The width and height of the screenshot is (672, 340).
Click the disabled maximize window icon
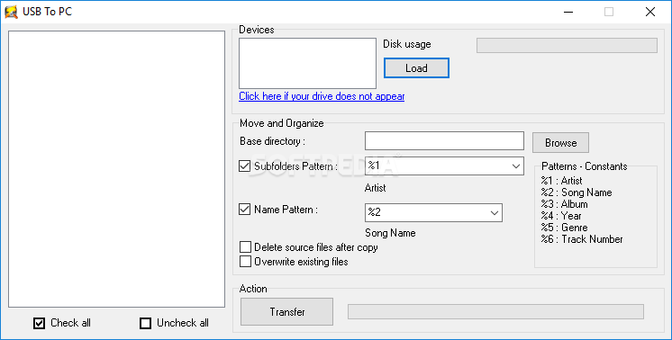pos(609,12)
